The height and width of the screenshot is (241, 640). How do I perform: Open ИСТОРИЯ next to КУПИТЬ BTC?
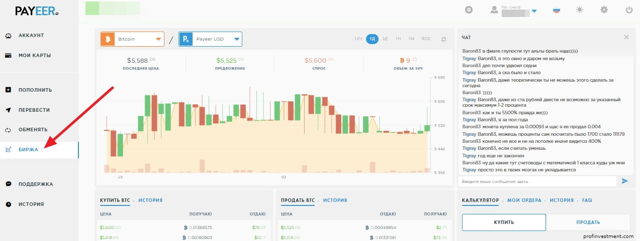pos(150,200)
